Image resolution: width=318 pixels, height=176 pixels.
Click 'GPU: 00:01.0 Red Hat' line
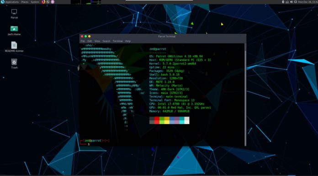(180, 107)
